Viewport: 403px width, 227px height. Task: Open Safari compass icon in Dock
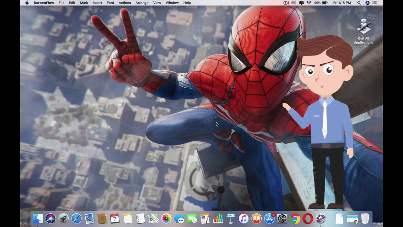(x=76, y=218)
